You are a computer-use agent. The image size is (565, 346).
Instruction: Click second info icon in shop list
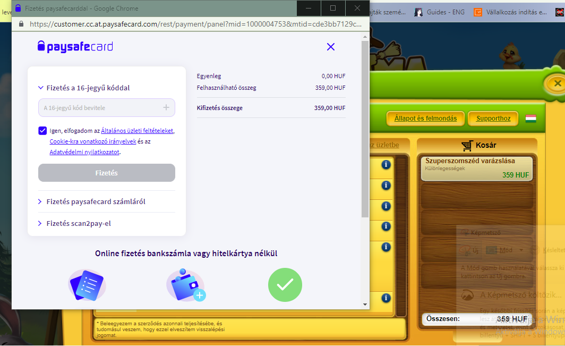tap(386, 185)
